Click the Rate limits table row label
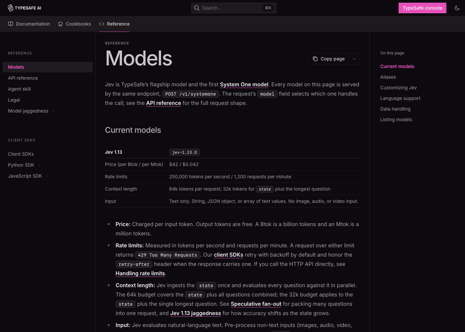The image size is (465, 332). [x=116, y=177]
